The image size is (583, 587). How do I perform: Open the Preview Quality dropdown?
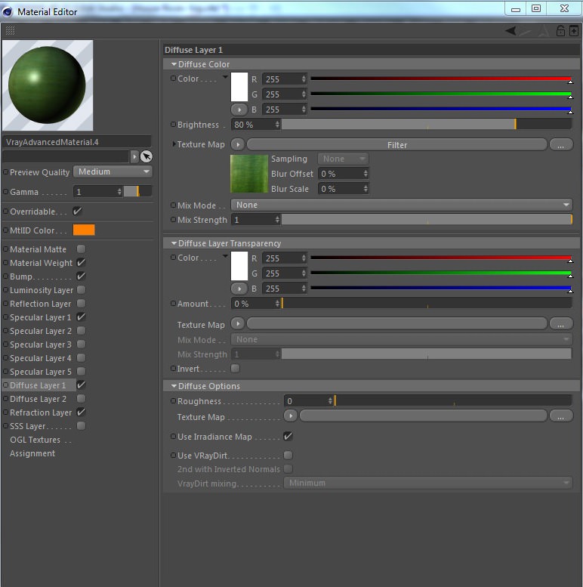click(x=113, y=171)
